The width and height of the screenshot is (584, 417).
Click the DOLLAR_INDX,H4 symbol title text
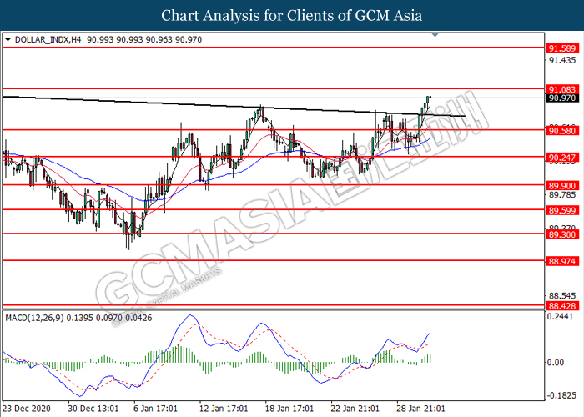43,39
